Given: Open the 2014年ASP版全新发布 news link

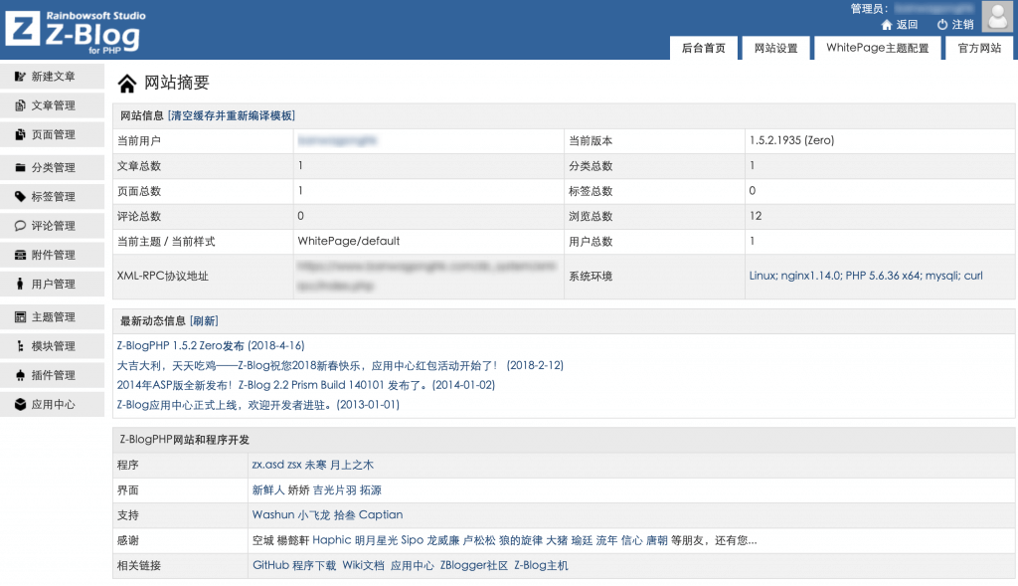Looking at the screenshot, I should 306,385.
